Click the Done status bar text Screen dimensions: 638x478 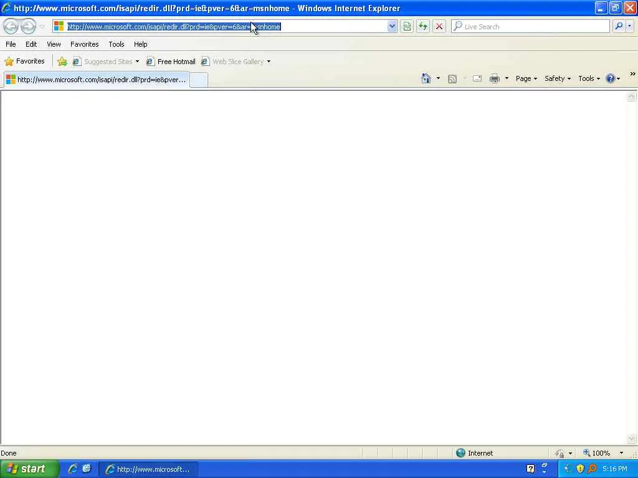point(9,453)
